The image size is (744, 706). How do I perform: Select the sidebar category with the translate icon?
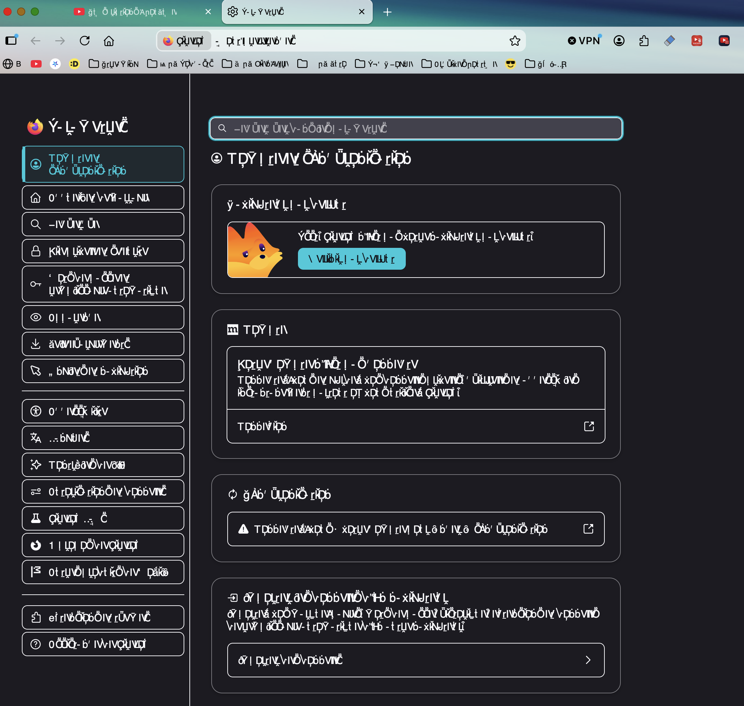[x=103, y=438]
